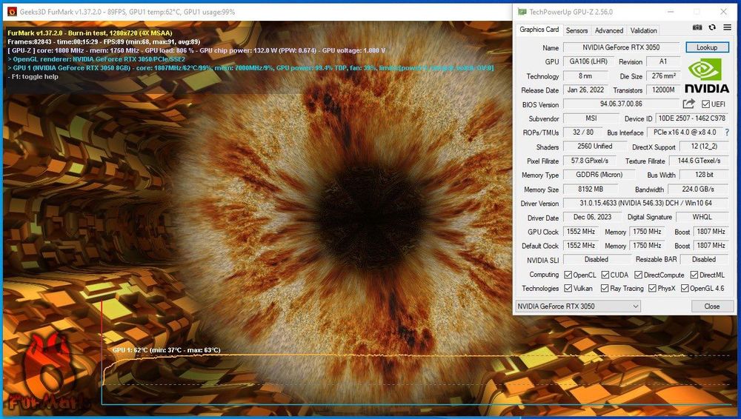Toggle the UEFI checkbox
The image size is (741, 419).
705,104
